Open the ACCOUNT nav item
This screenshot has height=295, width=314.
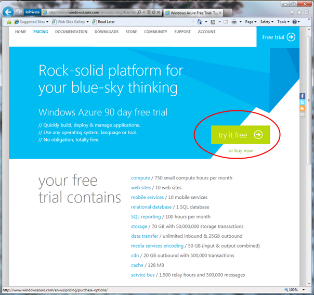click(207, 32)
